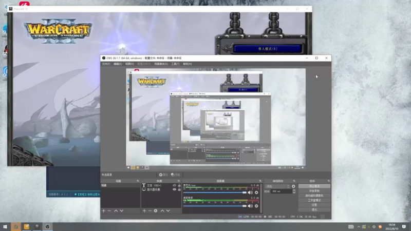411x231 pixels.
Task: Mute the 桌面音频 speaker icon
Action: [x=250, y=206]
